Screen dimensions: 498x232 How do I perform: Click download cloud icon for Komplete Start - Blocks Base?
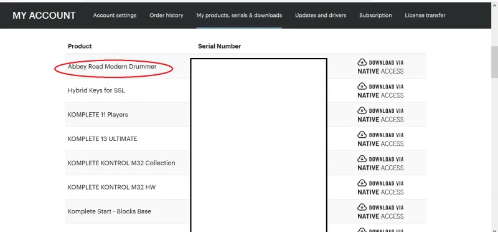pos(362,207)
